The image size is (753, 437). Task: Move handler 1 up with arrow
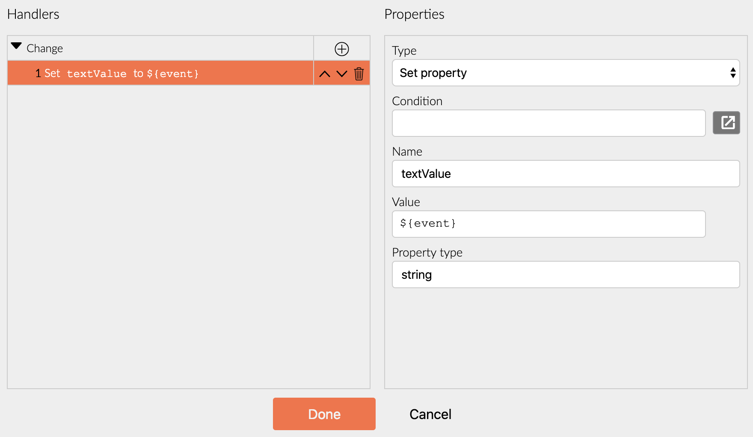[325, 74]
